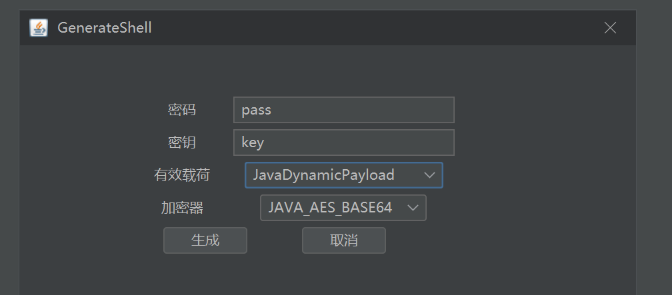Click the 取消 button
The width and height of the screenshot is (672, 295).
[x=344, y=240]
